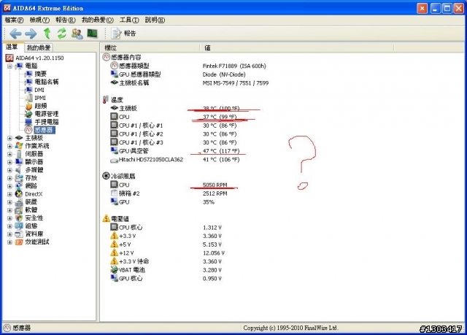Select the Hitachi HDS721050CLA362 row
This screenshot has width=467, height=335.
[x=175, y=160]
